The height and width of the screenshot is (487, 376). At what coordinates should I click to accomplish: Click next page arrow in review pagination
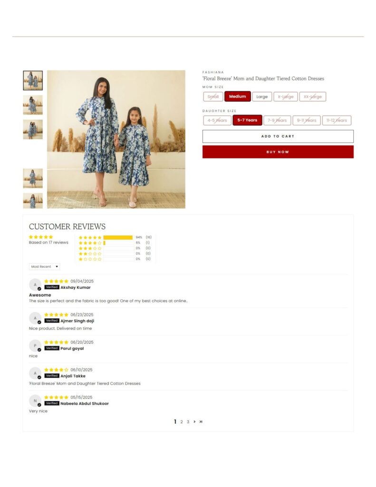194,421
